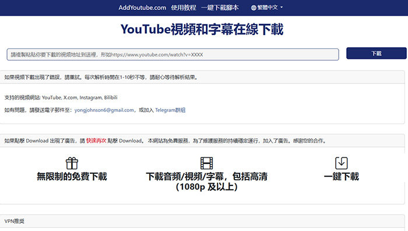
Task: Open the AddYoutube.com home link
Action: [142, 8]
